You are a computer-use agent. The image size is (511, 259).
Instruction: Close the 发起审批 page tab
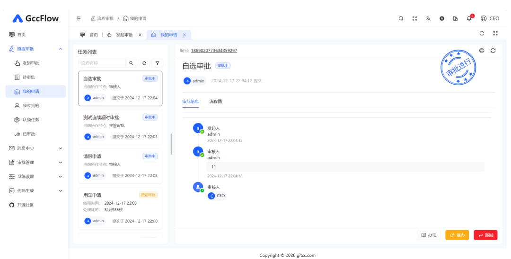(x=140, y=35)
